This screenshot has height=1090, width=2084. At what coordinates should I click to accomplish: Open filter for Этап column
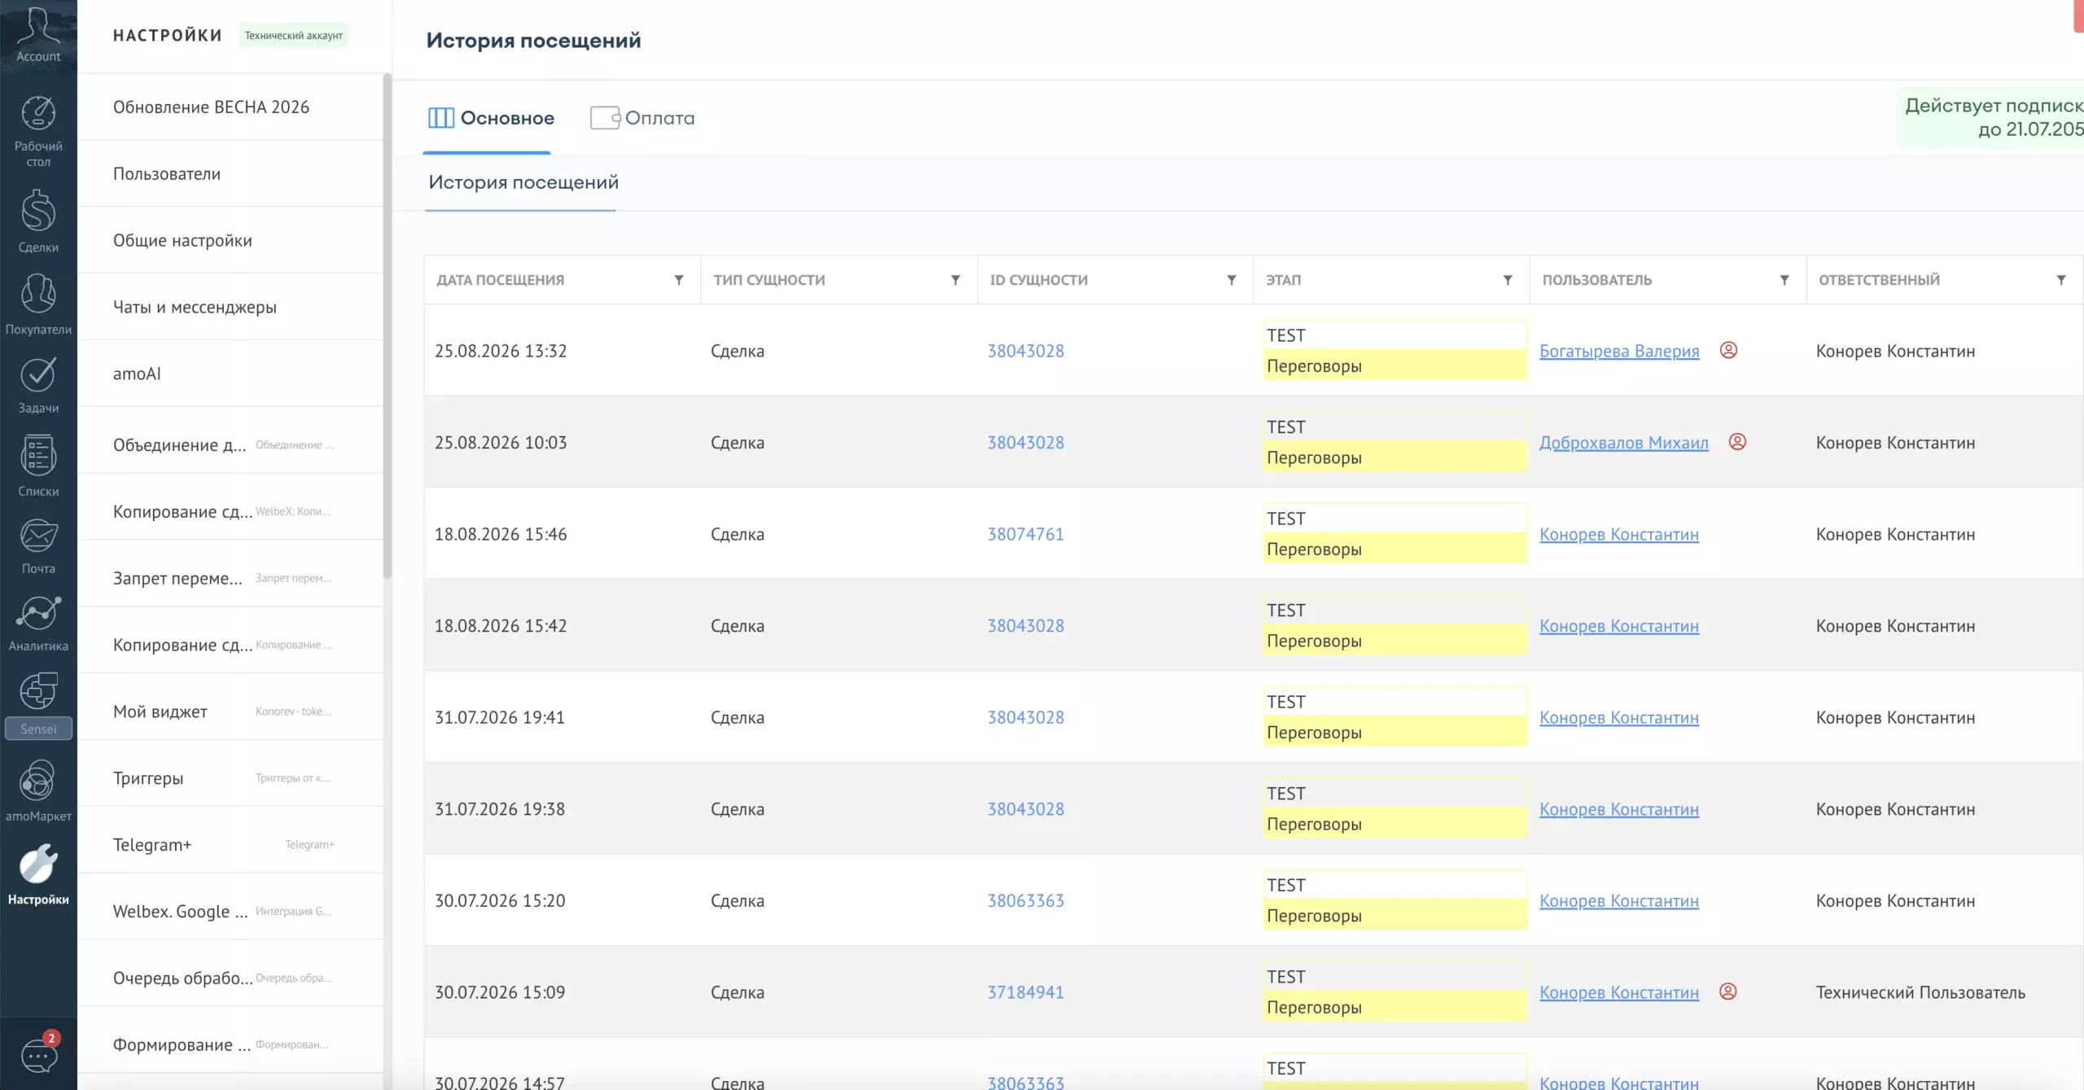[x=1508, y=280]
